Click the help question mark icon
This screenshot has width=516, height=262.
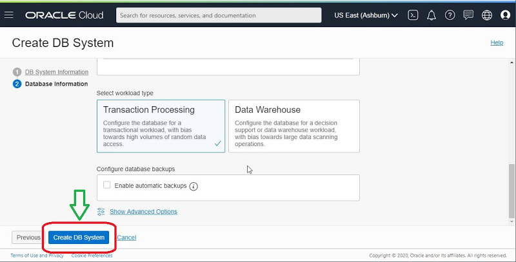pyautogui.click(x=450, y=14)
